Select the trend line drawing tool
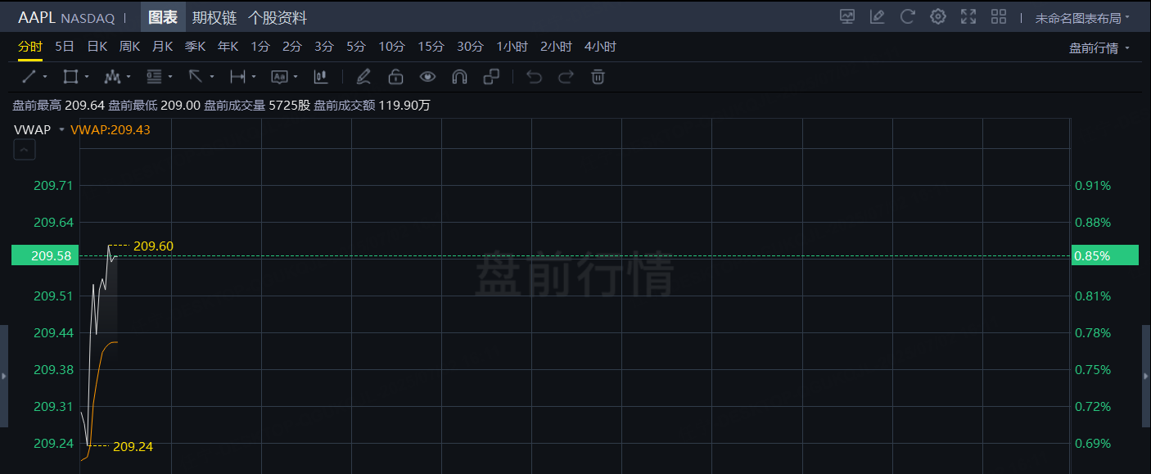 click(x=29, y=77)
